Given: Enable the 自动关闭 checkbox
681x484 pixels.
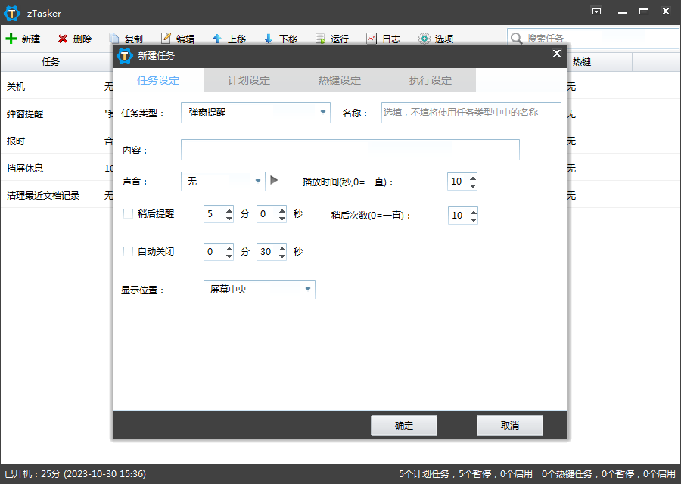Looking at the screenshot, I should 128,252.
